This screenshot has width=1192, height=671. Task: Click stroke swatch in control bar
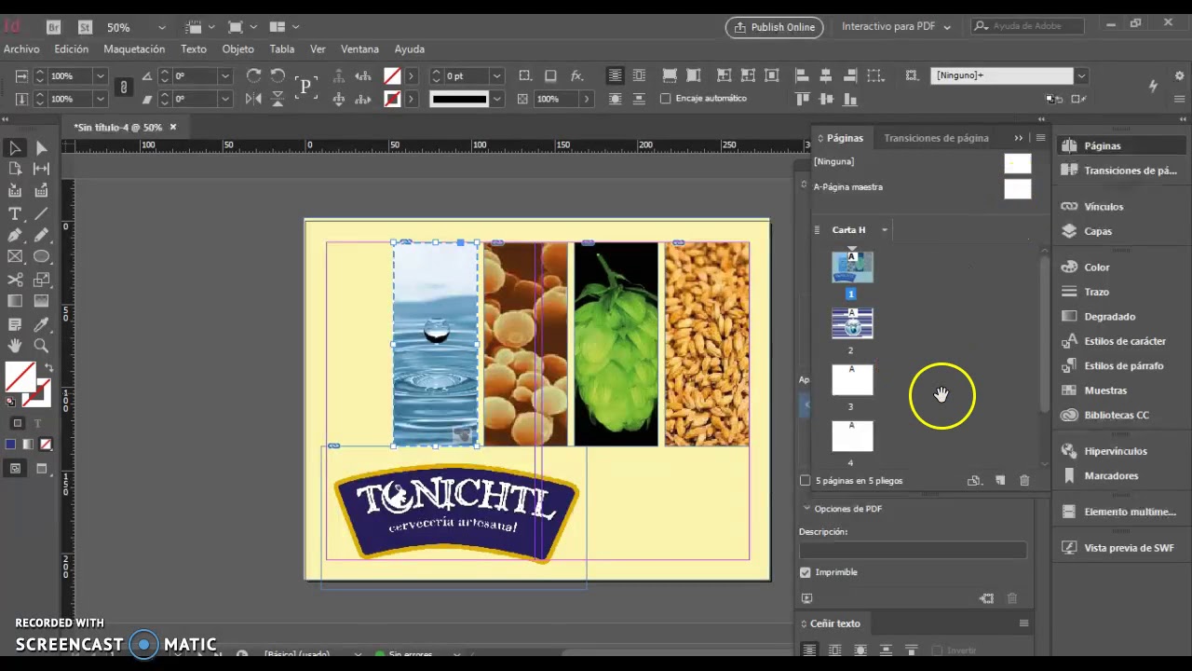pyautogui.click(x=393, y=99)
